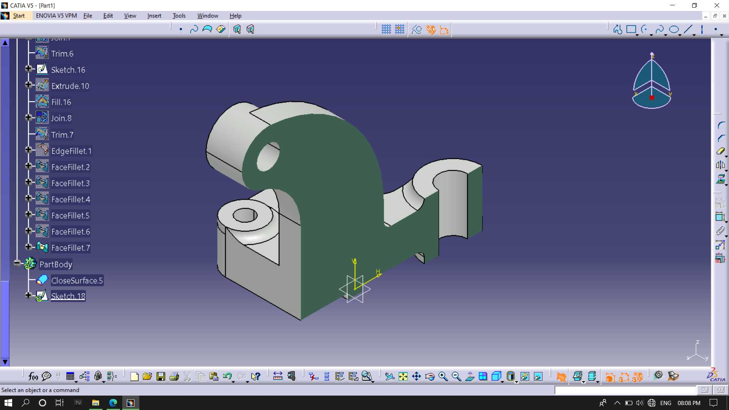
Task: Select Fill.16 in the specification tree
Action: point(61,102)
